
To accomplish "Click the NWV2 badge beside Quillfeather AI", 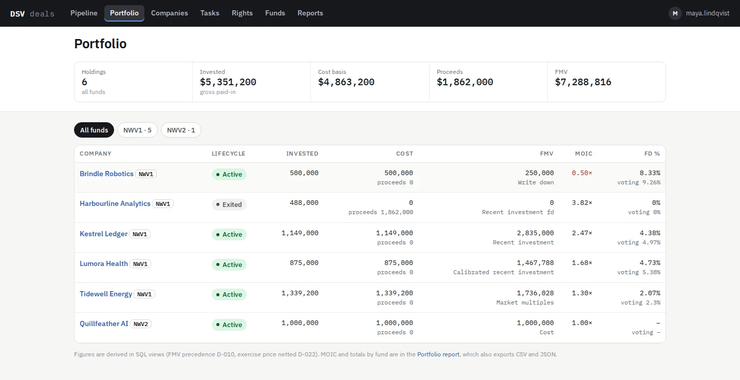I will 141,324.
